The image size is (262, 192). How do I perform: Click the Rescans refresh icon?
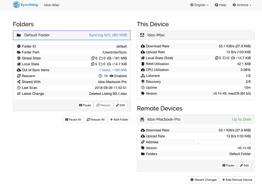pos(19,76)
